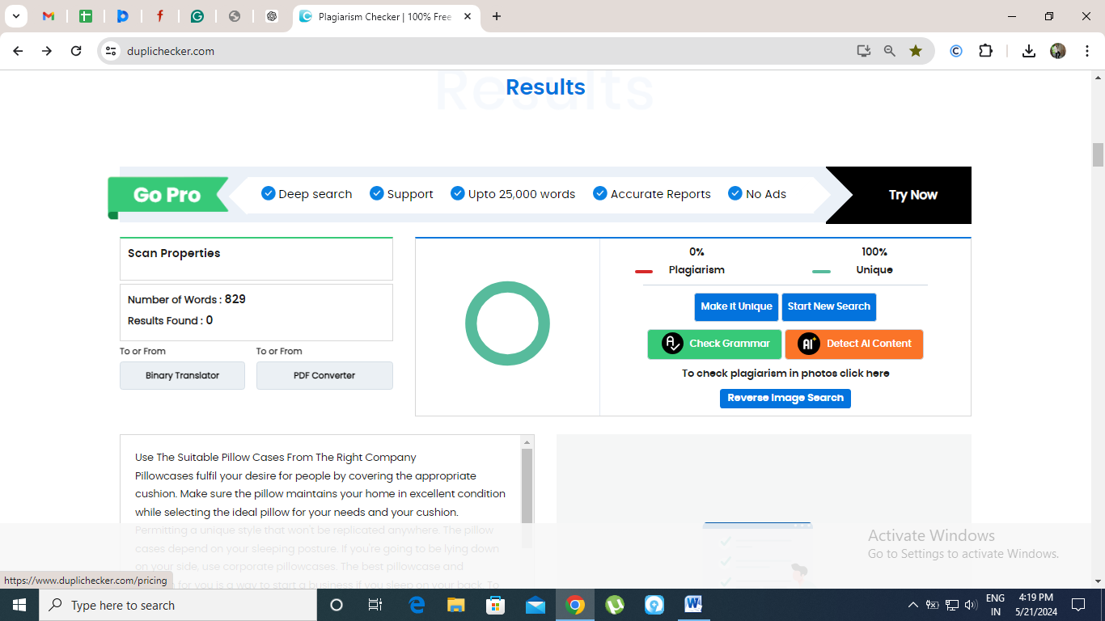The image size is (1105, 621).
Task: Close the Plagiarism Checker tab
Action: coord(468,16)
